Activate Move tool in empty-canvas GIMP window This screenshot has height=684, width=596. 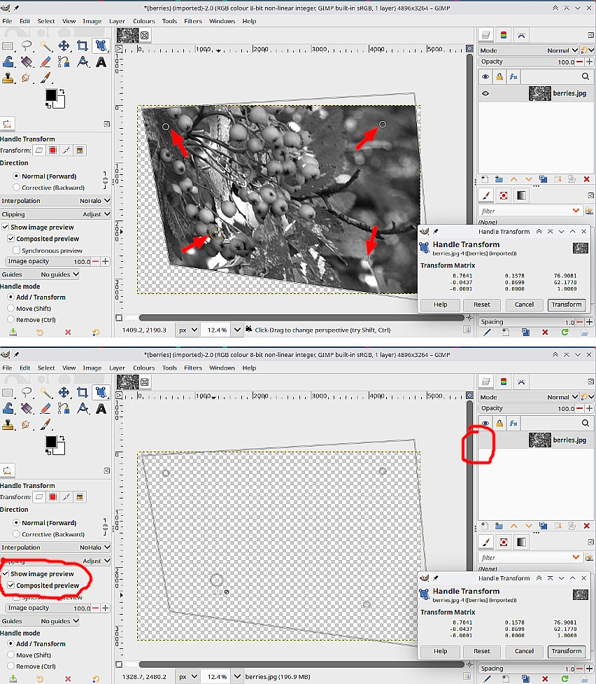coord(64,393)
